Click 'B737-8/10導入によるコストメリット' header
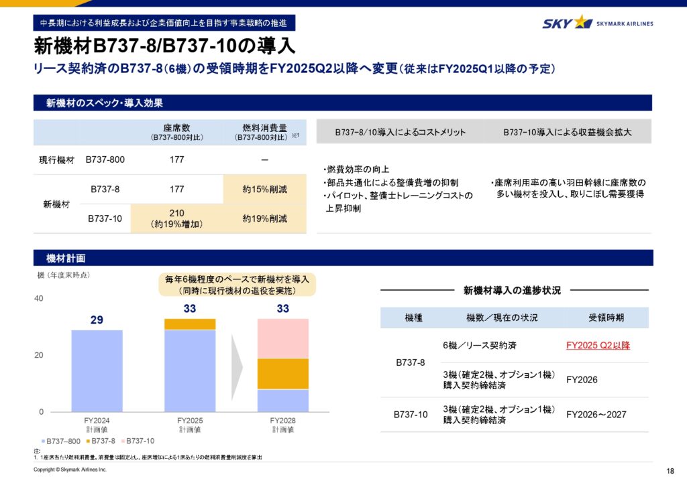687x485 pixels. click(x=400, y=132)
